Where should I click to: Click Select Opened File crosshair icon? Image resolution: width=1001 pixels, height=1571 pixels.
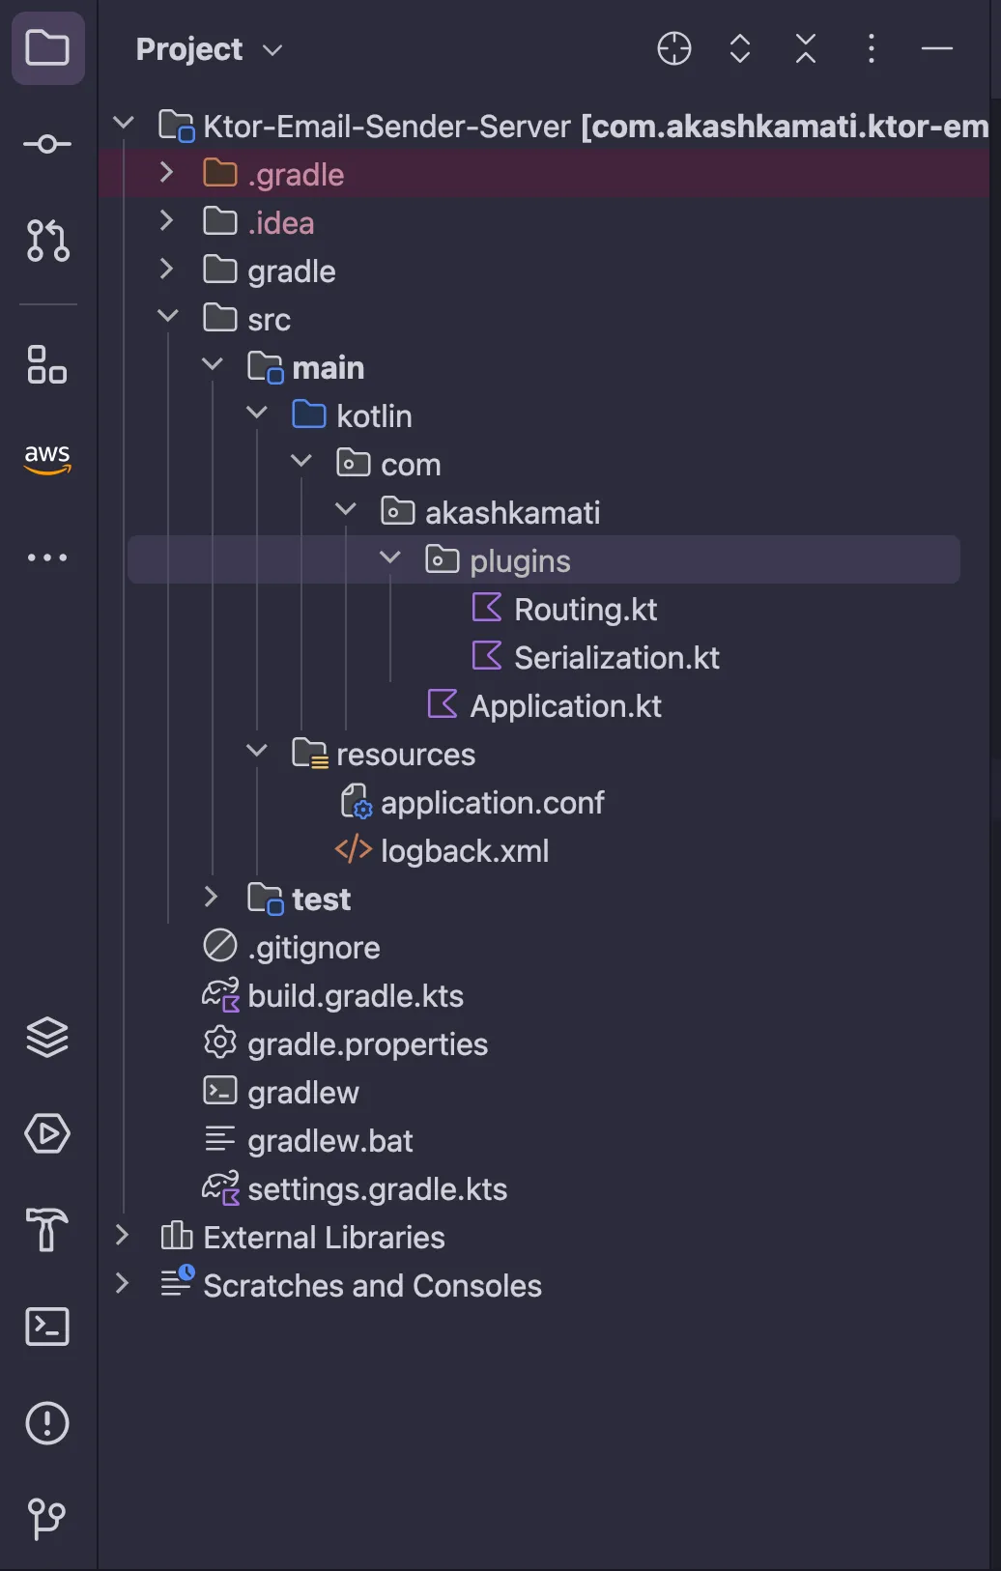coord(673,48)
